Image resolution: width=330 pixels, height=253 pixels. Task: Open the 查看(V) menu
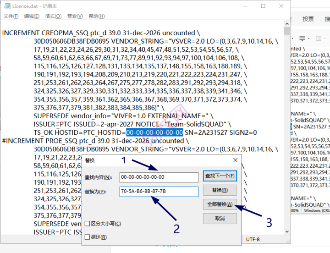(75, 16)
